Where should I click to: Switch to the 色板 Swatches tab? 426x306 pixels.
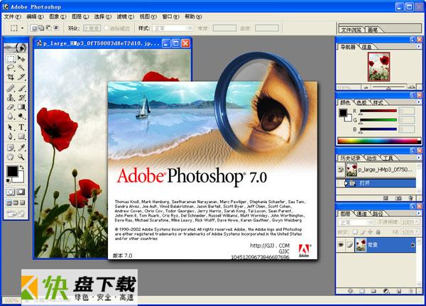coord(361,102)
